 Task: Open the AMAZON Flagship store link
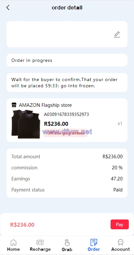(x=45, y=105)
